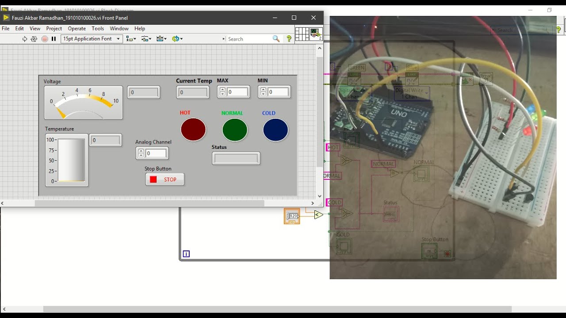Viewport: 566px width, 318px height.
Task: Toggle the COLD blue LED indicator
Action: [275, 130]
